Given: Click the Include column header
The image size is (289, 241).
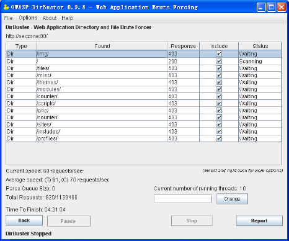Looking at the screenshot, I should pyautogui.click(x=219, y=46).
